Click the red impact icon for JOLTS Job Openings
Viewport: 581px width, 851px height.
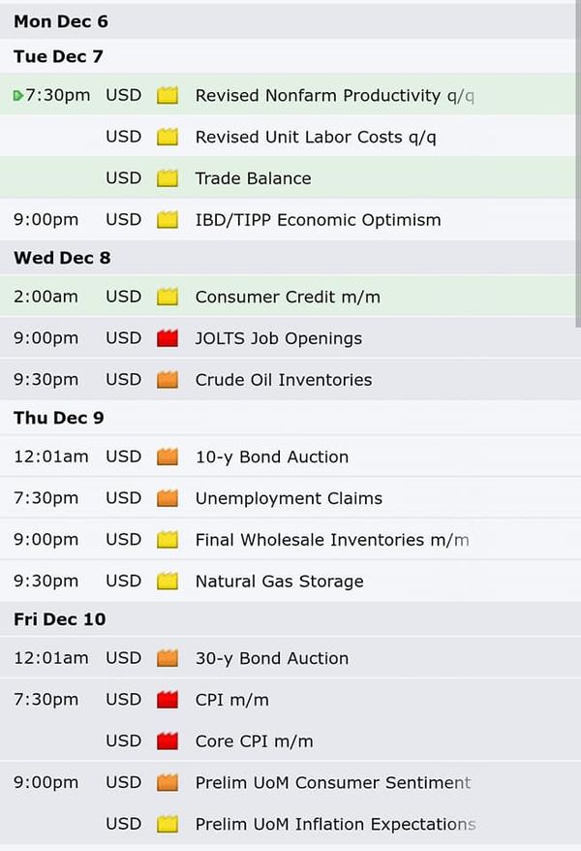168,338
